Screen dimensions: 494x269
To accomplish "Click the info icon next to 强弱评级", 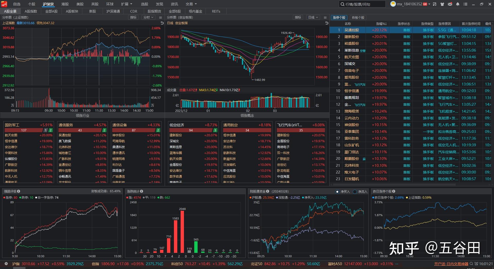I will 19,191.
